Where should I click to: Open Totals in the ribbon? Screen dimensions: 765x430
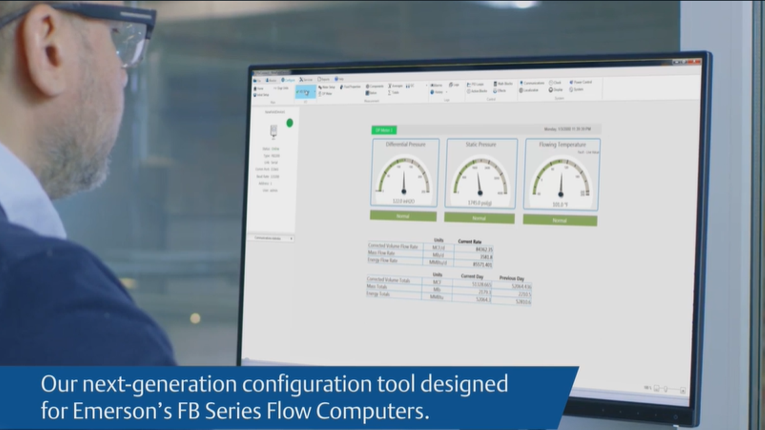[x=394, y=92]
